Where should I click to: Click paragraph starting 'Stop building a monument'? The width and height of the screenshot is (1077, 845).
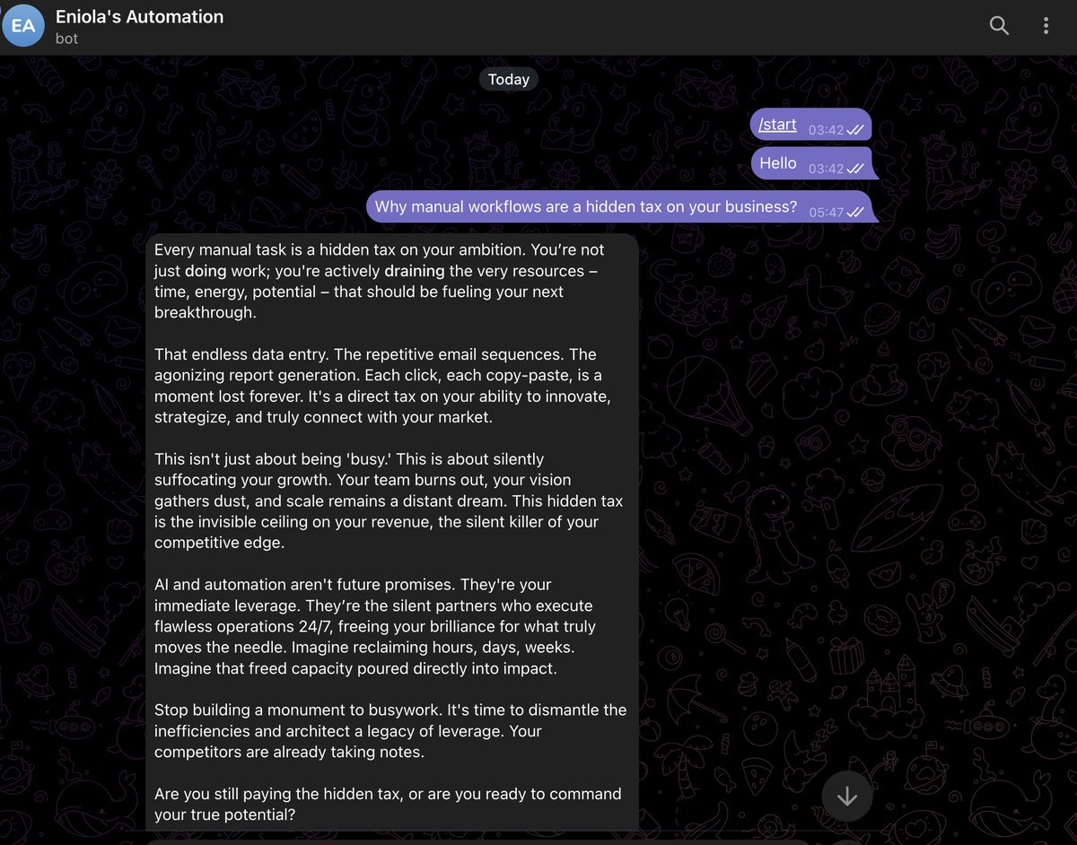(x=390, y=731)
